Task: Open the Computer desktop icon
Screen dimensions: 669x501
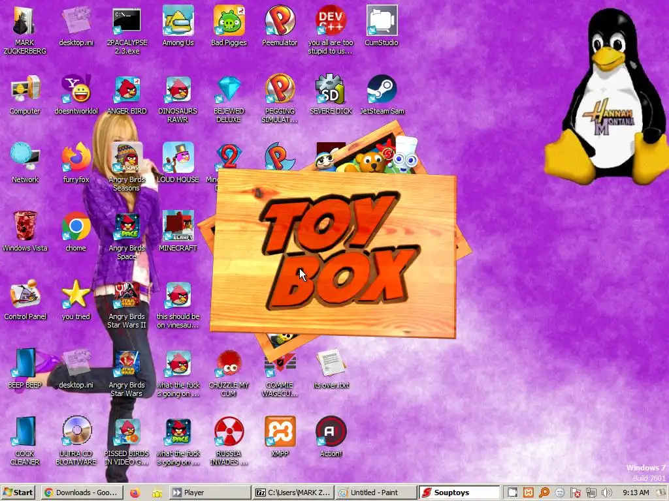Action: coord(24,89)
